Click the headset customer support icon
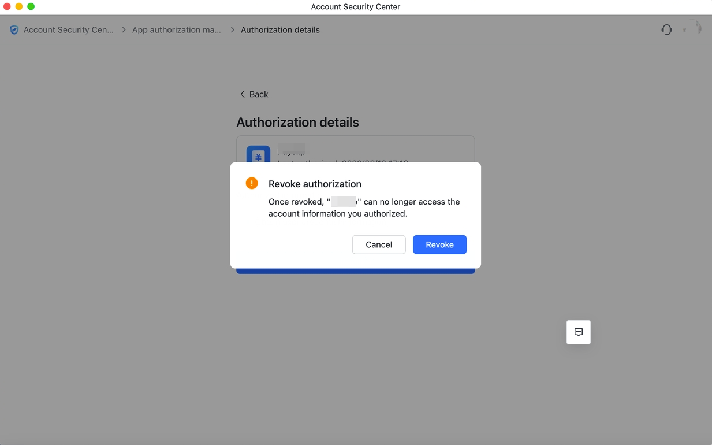This screenshot has height=445, width=712. (666, 29)
